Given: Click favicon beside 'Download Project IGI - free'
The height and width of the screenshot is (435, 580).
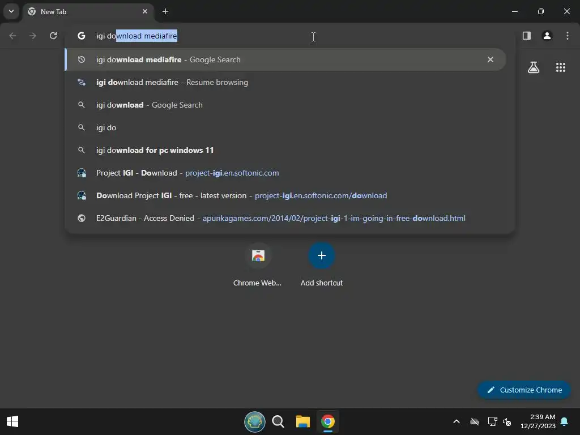Looking at the screenshot, I should [x=82, y=195].
